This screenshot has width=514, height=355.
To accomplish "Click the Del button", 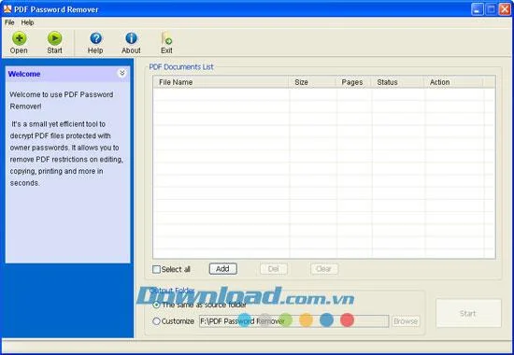I will pyautogui.click(x=274, y=269).
